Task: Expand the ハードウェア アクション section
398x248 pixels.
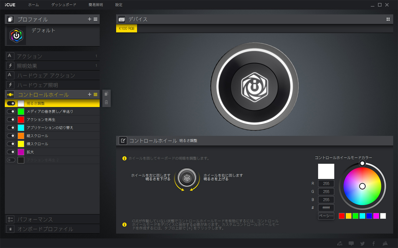Action: pyautogui.click(x=52, y=75)
